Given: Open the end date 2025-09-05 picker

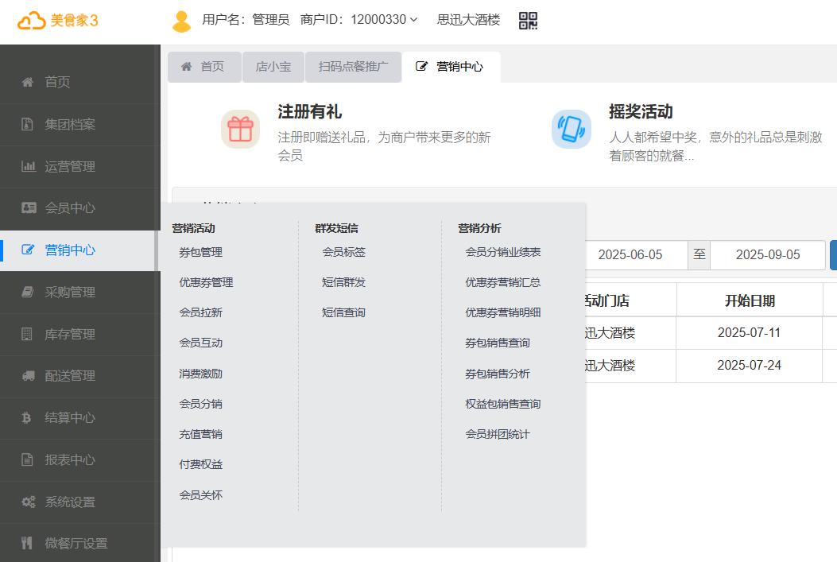Looking at the screenshot, I should (767, 255).
